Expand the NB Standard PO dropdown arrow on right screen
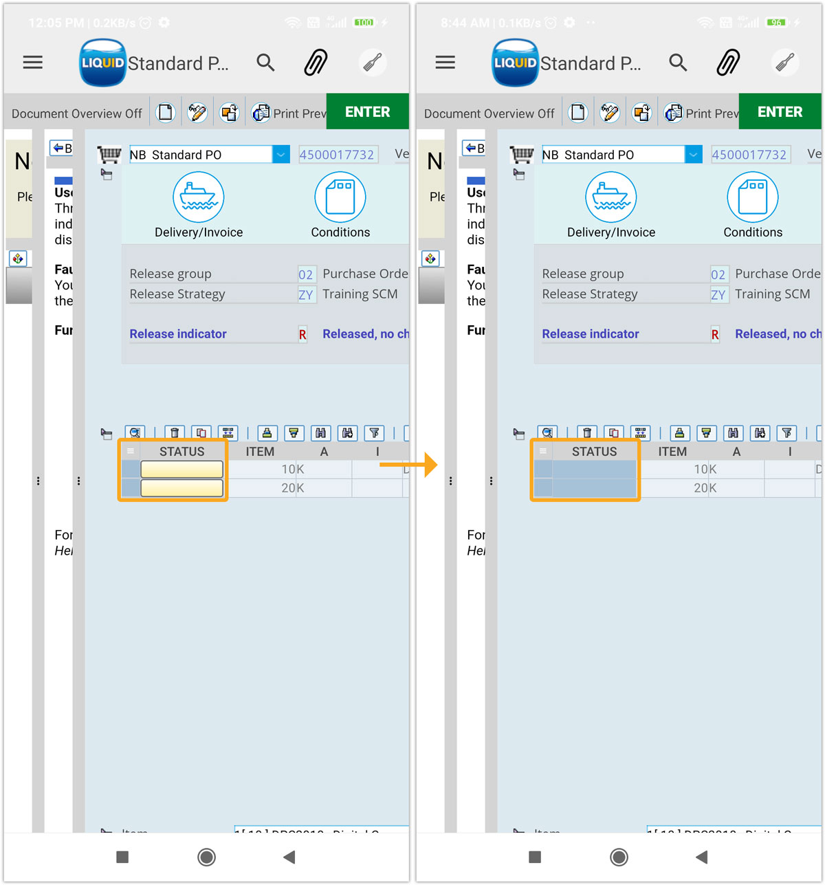 click(694, 155)
